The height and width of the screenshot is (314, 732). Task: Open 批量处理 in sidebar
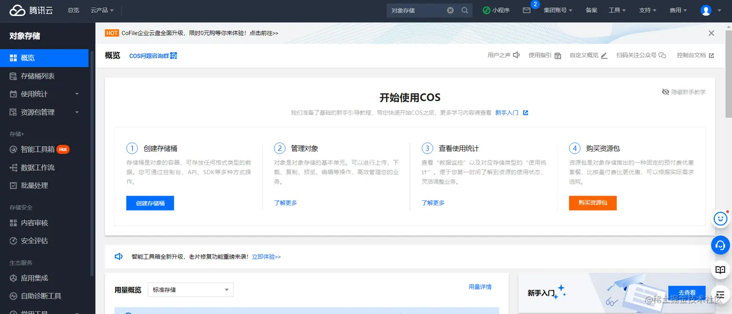tap(44, 185)
